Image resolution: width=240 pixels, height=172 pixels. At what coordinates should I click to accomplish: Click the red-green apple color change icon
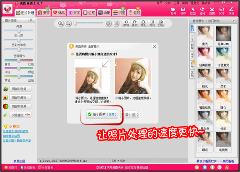(x=6, y=106)
